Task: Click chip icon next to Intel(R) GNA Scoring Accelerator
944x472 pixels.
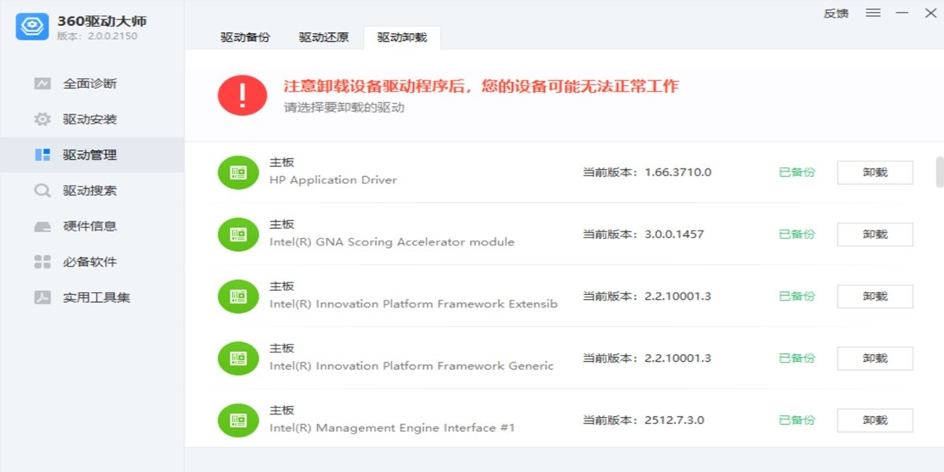Action: click(x=238, y=234)
